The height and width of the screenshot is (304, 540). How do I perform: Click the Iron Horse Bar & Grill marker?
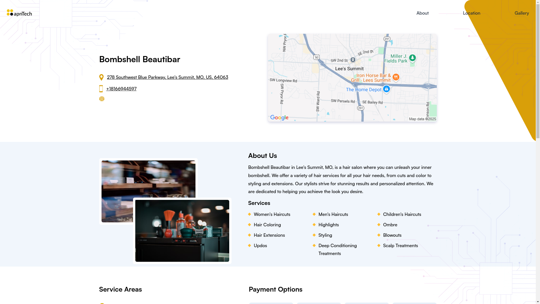pos(396,77)
